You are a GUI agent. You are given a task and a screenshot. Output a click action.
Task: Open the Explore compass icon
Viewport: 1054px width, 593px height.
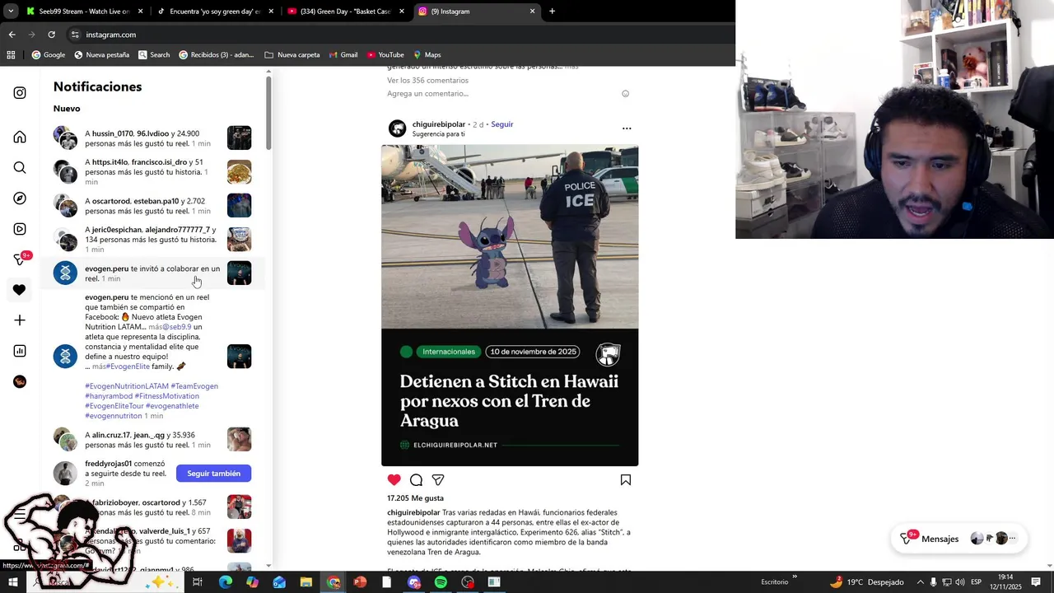point(20,198)
